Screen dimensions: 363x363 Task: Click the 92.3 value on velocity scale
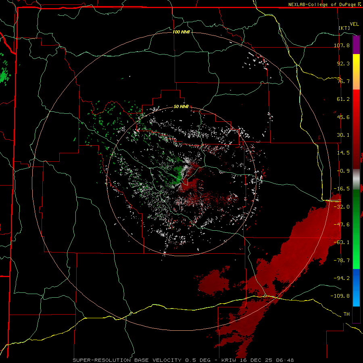tap(343, 63)
